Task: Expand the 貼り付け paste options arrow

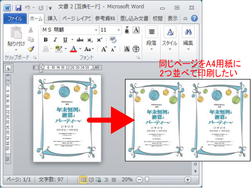Action: (16, 50)
